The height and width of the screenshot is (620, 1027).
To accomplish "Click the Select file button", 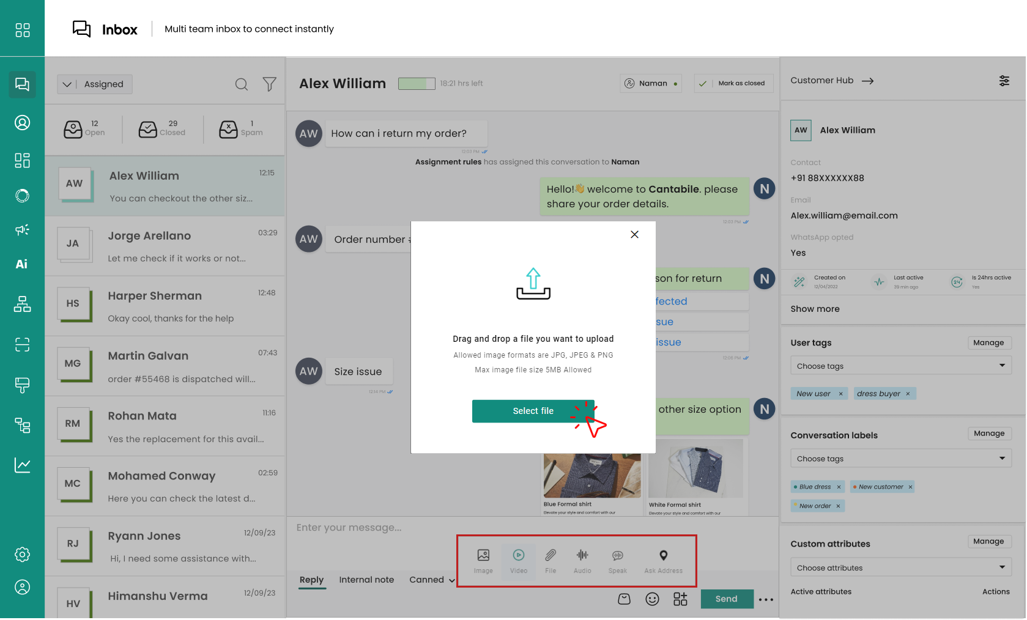I will pyautogui.click(x=533, y=411).
